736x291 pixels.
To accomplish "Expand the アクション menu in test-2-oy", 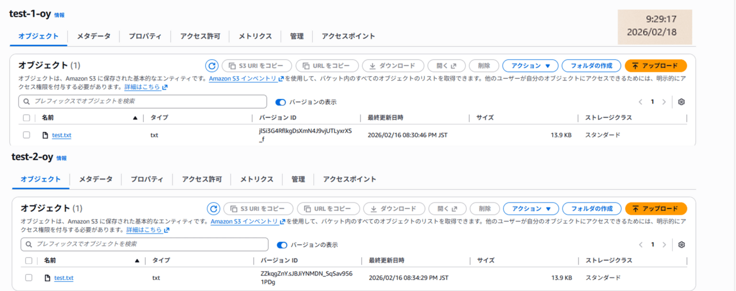I will click(531, 209).
